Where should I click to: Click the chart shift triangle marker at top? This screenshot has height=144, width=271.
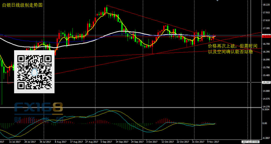[218, 1]
